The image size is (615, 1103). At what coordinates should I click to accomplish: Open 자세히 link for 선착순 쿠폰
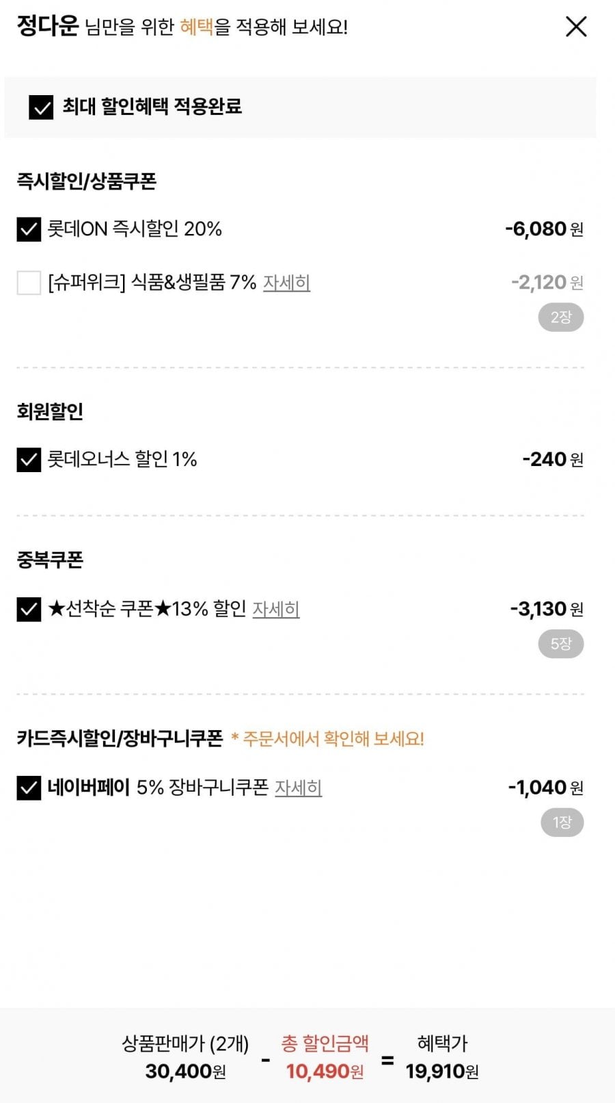[276, 609]
